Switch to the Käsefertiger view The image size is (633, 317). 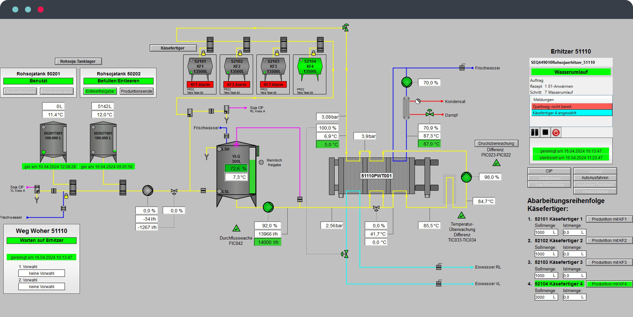(x=173, y=48)
